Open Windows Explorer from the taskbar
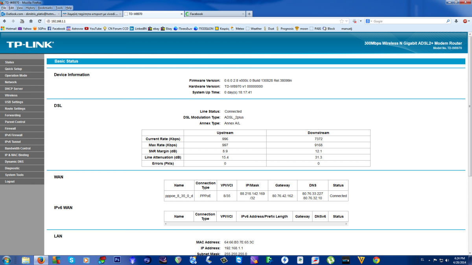This screenshot has height=265, width=472. (26, 260)
